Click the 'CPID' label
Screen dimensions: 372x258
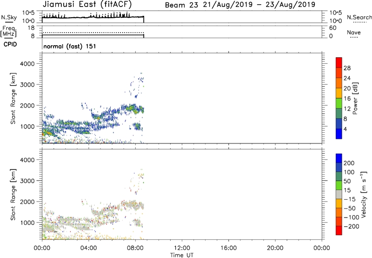[10, 44]
